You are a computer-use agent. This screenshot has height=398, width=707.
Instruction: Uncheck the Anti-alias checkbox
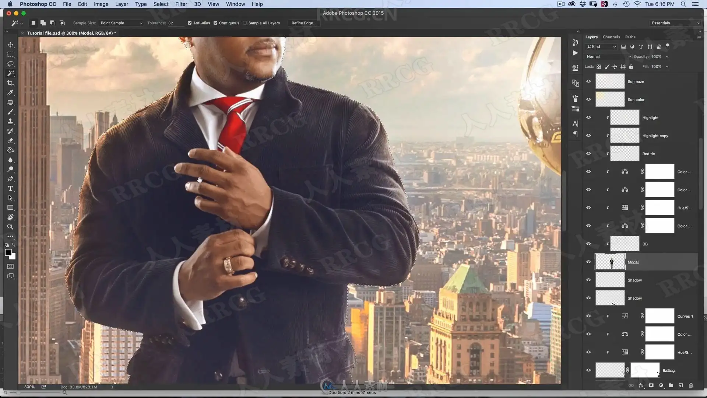190,23
